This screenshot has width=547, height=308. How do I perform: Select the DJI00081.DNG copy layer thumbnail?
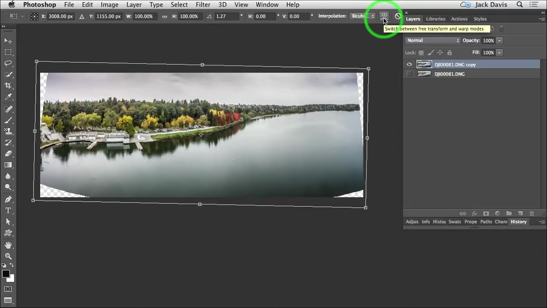pyautogui.click(x=424, y=65)
